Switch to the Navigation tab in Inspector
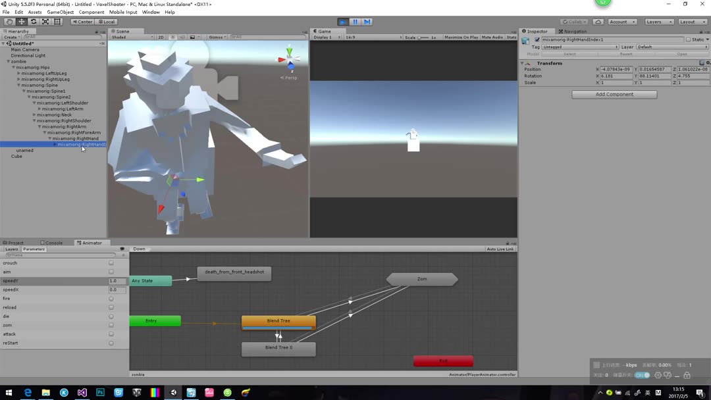Image resolution: width=711 pixels, height=400 pixels. (x=572, y=31)
